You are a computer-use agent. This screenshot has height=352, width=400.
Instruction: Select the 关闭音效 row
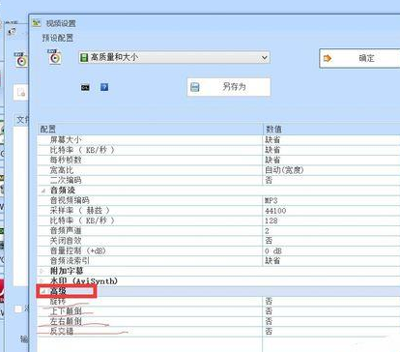click(218, 241)
